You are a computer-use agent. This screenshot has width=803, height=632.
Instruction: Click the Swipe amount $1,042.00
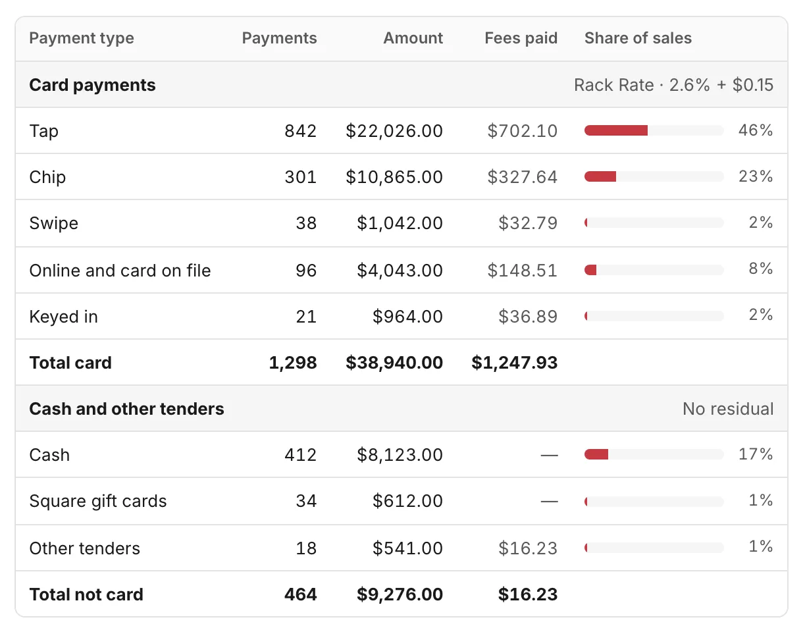pyautogui.click(x=400, y=223)
